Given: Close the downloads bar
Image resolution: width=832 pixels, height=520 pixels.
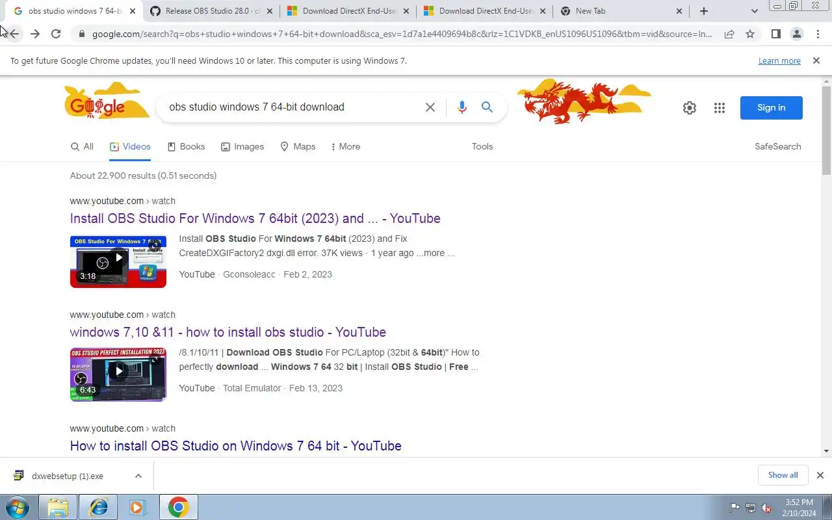Looking at the screenshot, I should [820, 475].
